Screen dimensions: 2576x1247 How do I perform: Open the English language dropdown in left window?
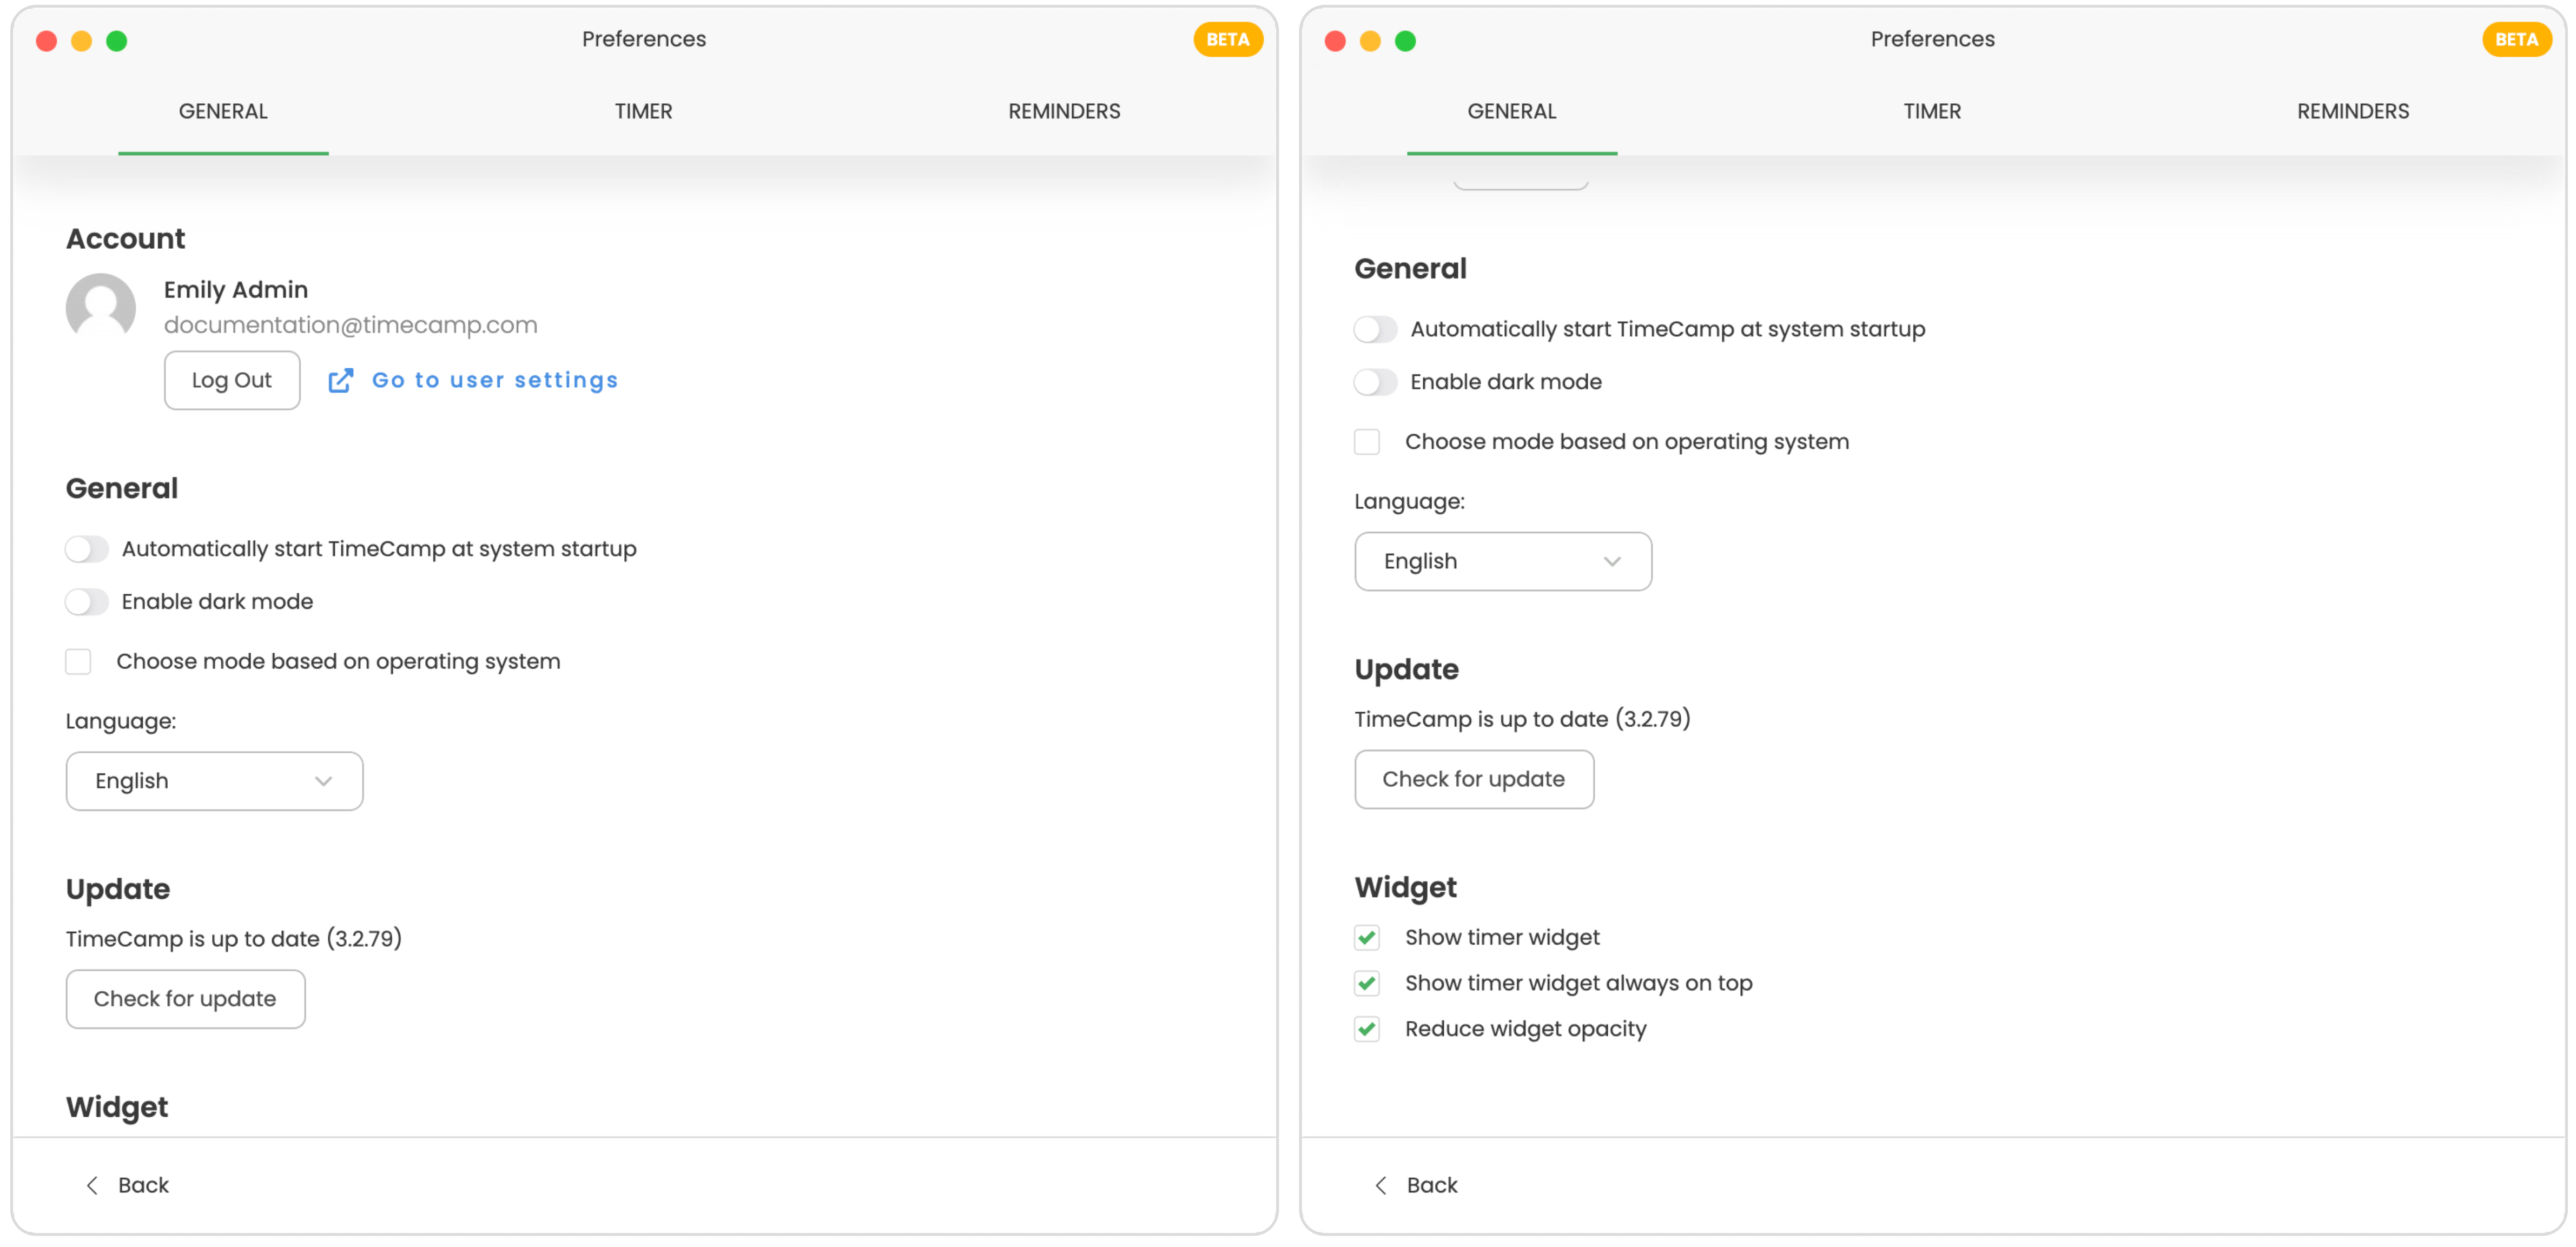[x=214, y=781]
